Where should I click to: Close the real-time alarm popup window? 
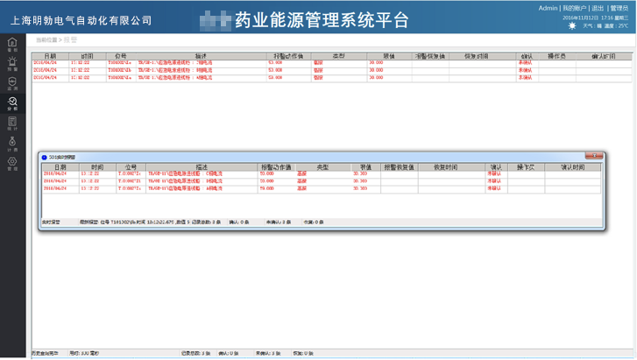tap(595, 157)
